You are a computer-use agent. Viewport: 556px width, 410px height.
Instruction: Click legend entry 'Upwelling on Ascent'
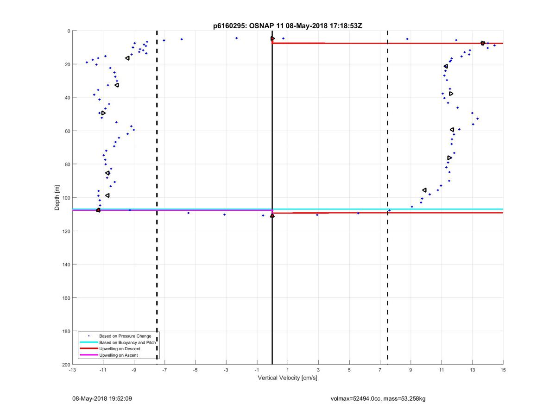pyautogui.click(x=118, y=355)
